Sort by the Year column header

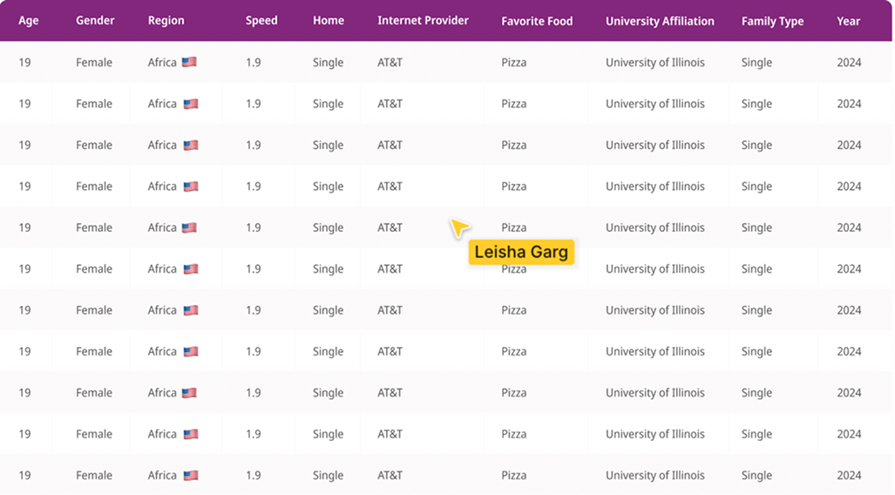848,21
